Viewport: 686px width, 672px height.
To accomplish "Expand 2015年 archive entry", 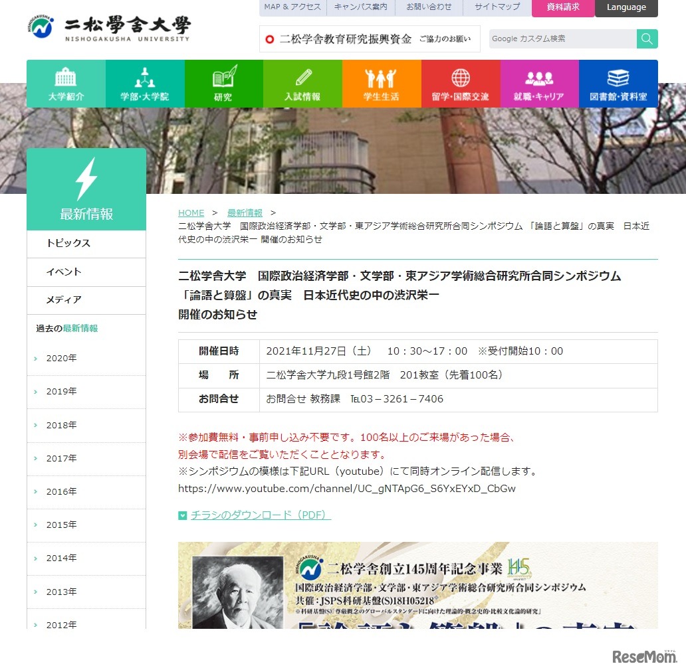I will 86,525.
